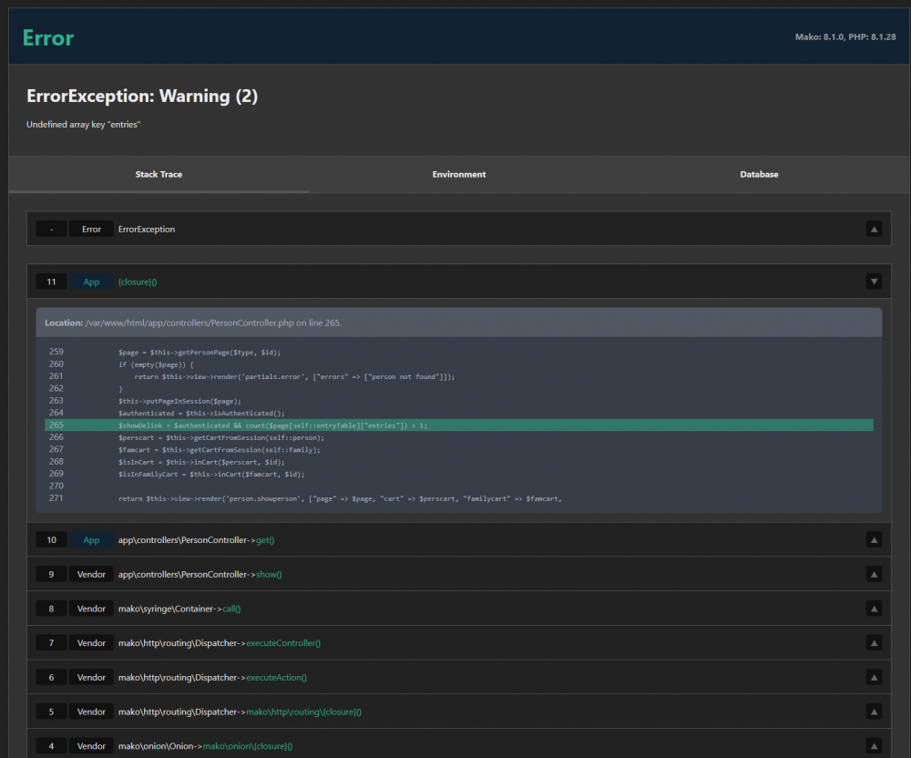Expand the ErrorException frame arrow
The width and height of the screenshot is (911, 758).
pyautogui.click(x=875, y=229)
